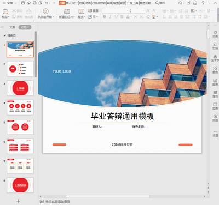Toggle Center paragraph alignment
The width and height of the screenshot is (219, 205).
pyautogui.click(x=170, y=17)
